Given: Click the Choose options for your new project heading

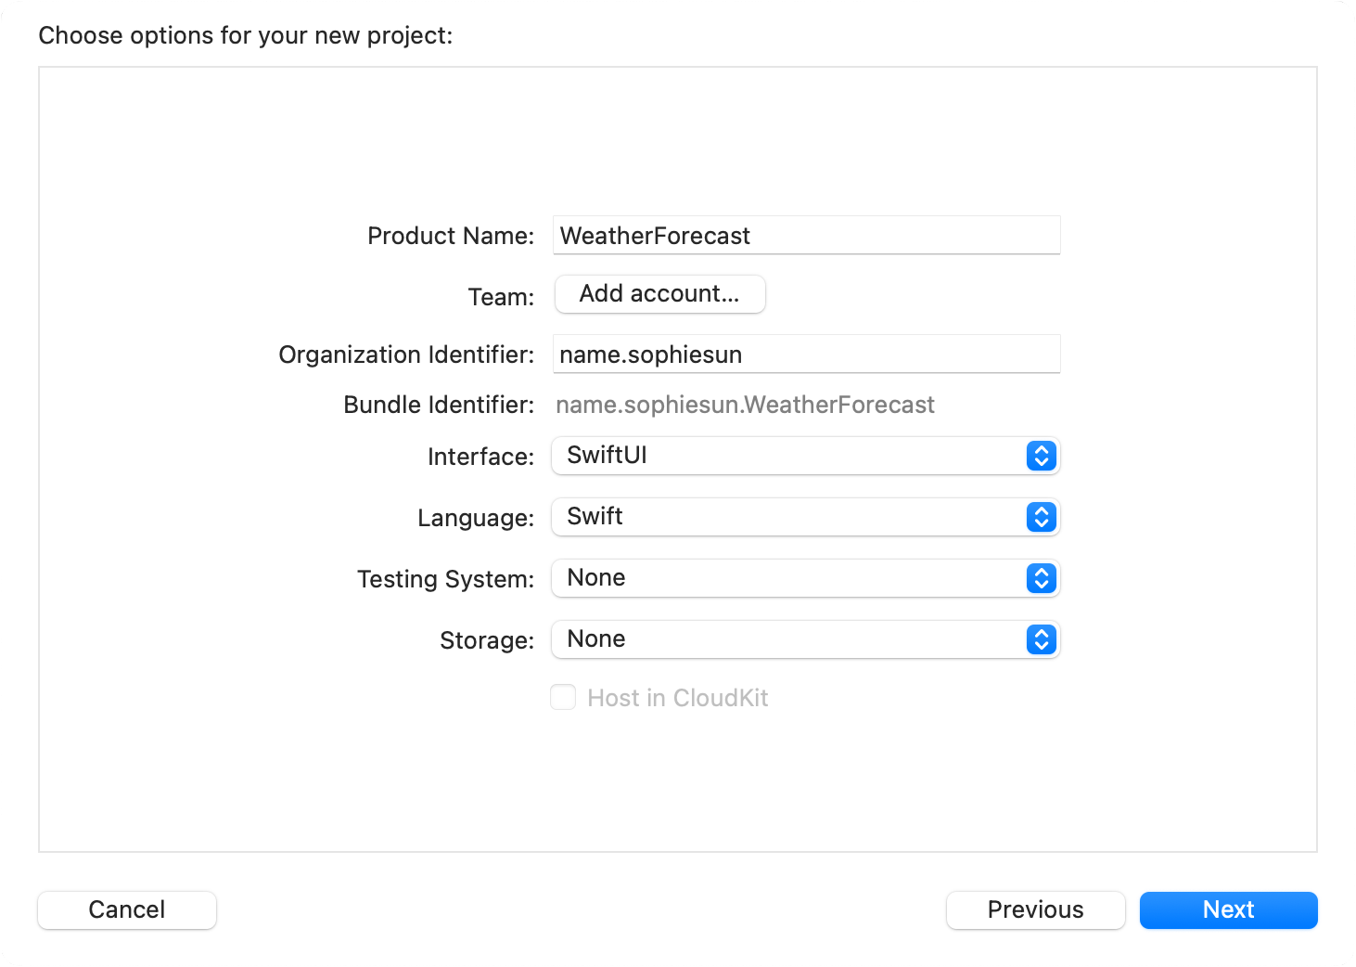Looking at the screenshot, I should pyautogui.click(x=246, y=35).
